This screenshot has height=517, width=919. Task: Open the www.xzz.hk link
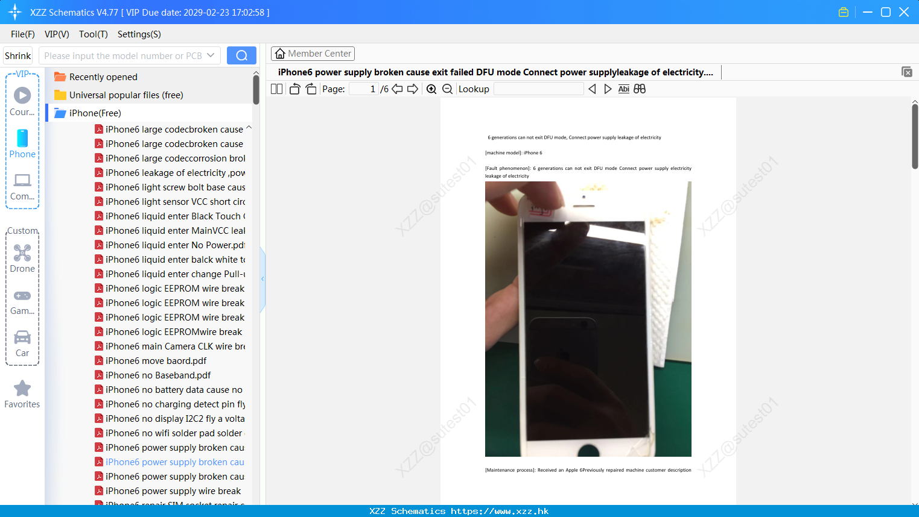[500, 511]
